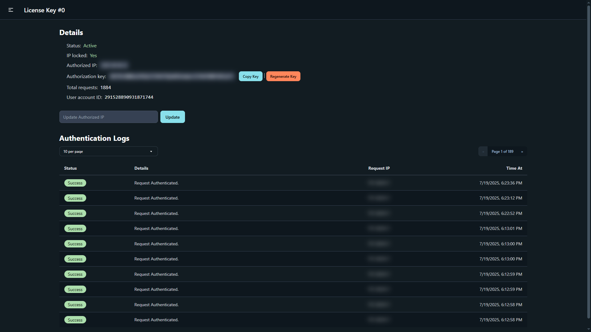Open the hamburger sidebar menu icon
This screenshot has height=332, width=591.
click(x=11, y=10)
